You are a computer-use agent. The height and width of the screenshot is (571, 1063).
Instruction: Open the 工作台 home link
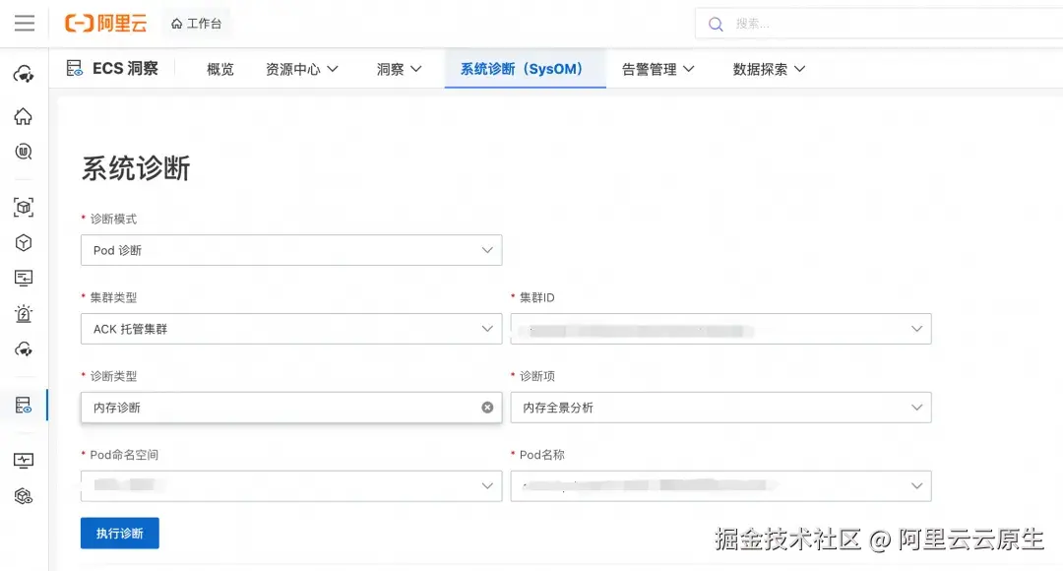coord(197,24)
